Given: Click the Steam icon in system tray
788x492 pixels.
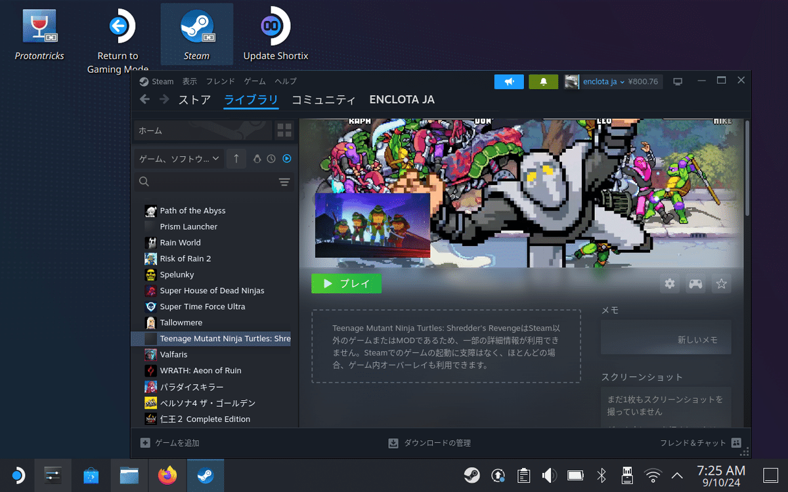Looking at the screenshot, I should [x=471, y=475].
